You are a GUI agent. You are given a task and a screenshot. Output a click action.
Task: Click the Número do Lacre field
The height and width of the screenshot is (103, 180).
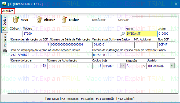pyautogui.click(x=28, y=66)
